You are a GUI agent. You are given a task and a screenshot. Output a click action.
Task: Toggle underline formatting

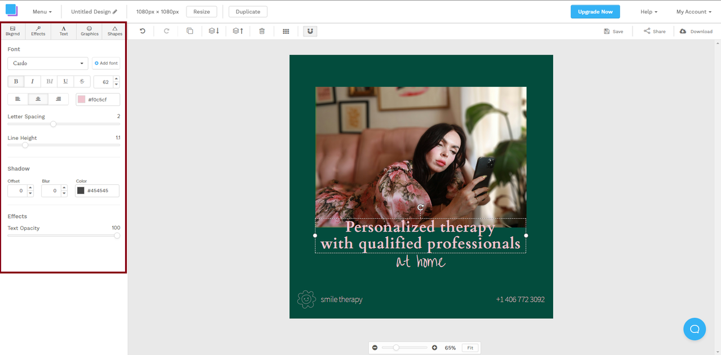65,82
